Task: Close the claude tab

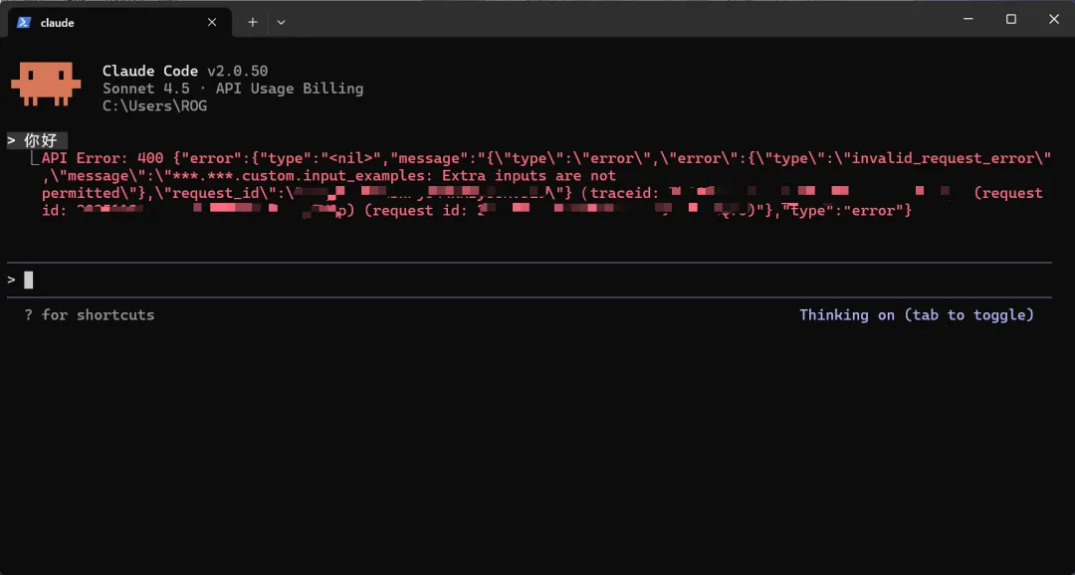Action: point(212,23)
